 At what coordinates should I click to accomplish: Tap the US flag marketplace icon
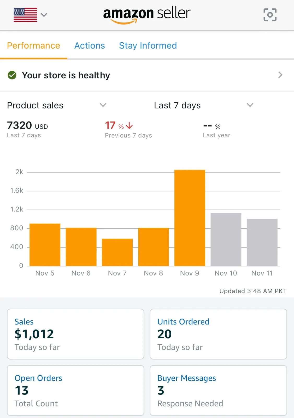pyautogui.click(x=25, y=15)
